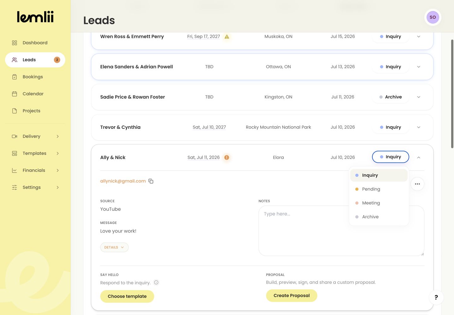
Task: Click the Bookings clipboard icon
Action: click(x=15, y=77)
